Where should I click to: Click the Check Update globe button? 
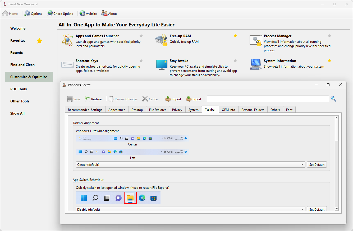(60, 13)
